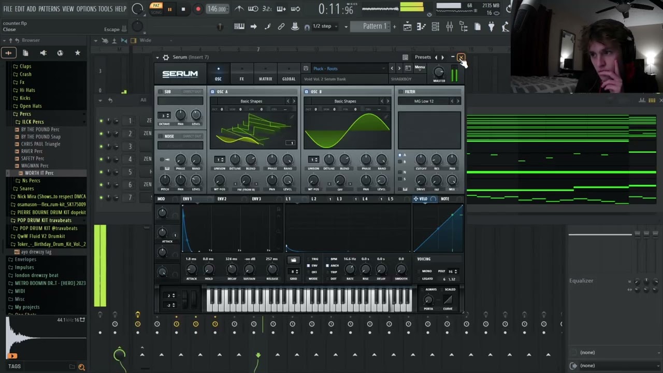Open the FILE menu

pos(8,9)
